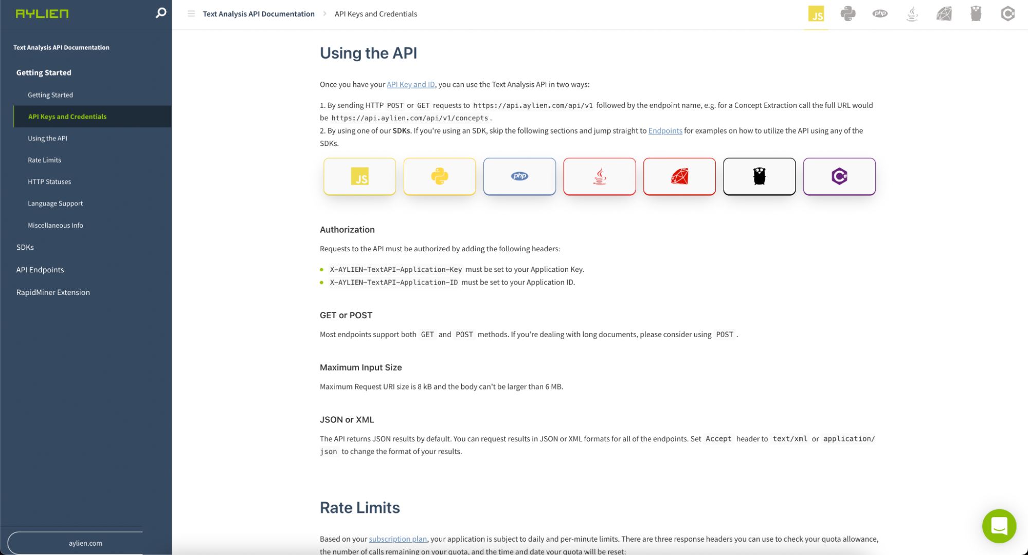Open the subscription plan link
The height and width of the screenshot is (555, 1028).
coord(398,539)
